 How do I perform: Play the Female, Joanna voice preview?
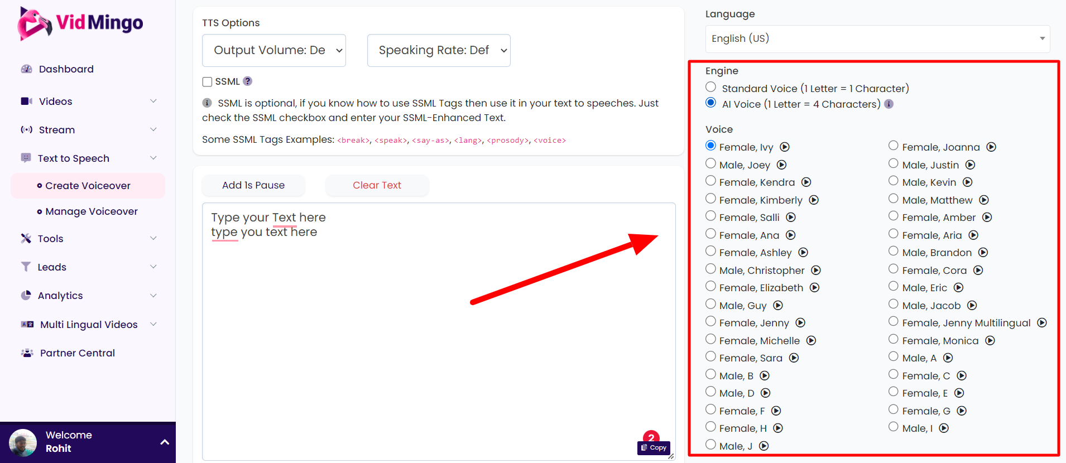[x=992, y=147]
